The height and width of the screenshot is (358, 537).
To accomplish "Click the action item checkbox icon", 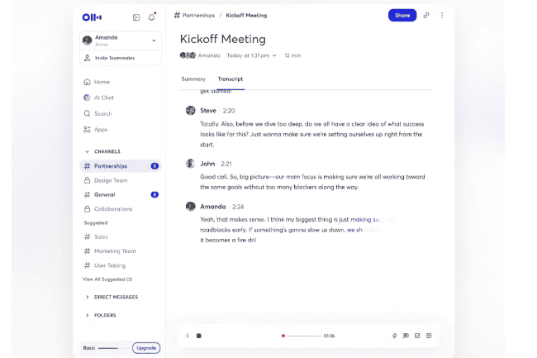I will [417, 336].
